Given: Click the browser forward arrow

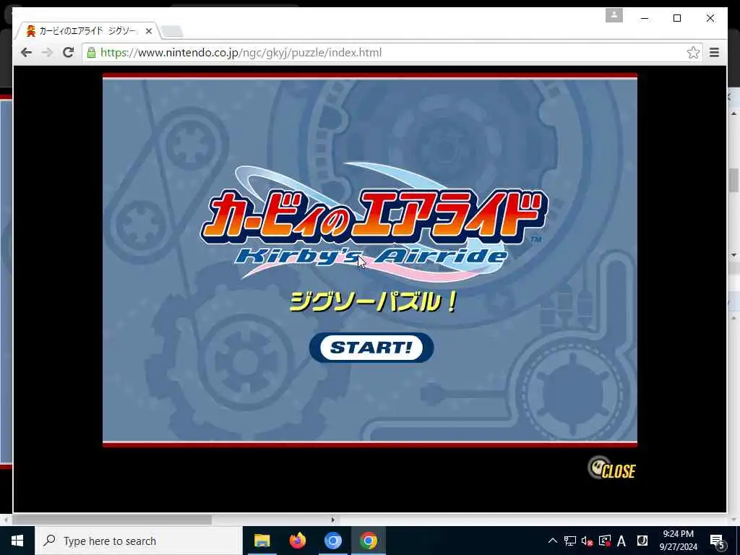Looking at the screenshot, I should [x=47, y=52].
